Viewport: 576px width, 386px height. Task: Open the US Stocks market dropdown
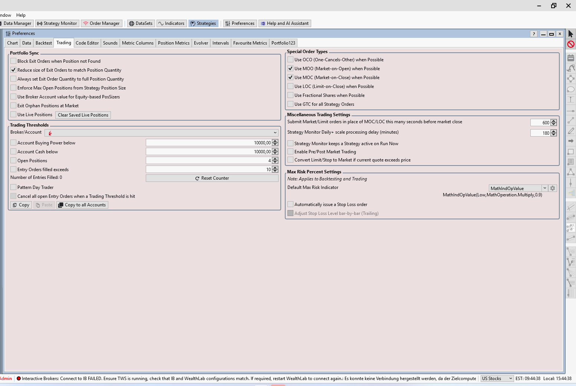coord(497,379)
